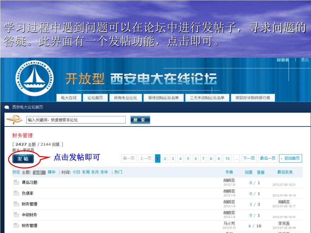Focus the keyword search input field
311x233 pixels.
point(76,120)
